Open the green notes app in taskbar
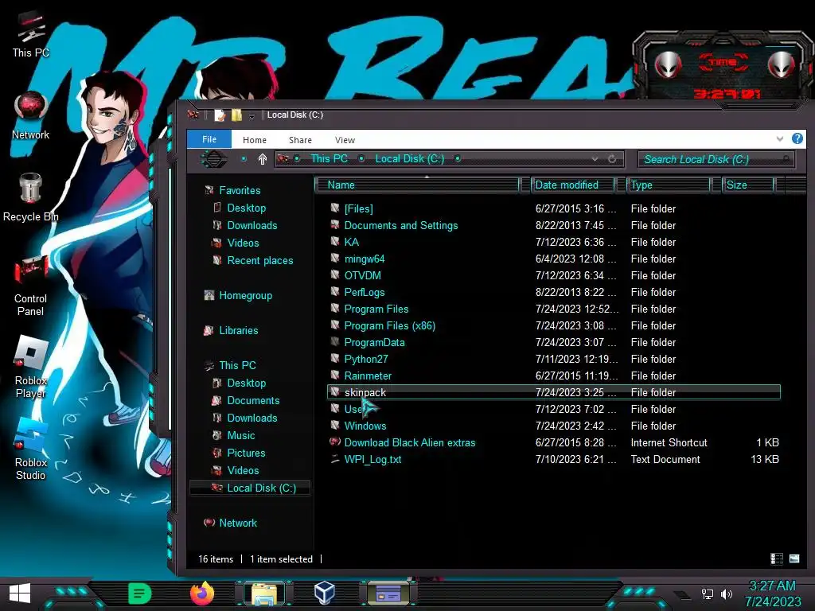 pyautogui.click(x=139, y=593)
